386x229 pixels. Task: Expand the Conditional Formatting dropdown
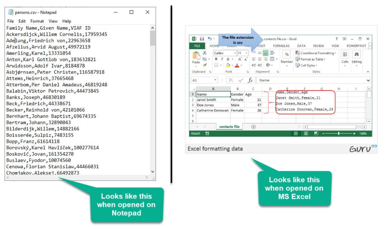pyautogui.click(x=335, y=53)
